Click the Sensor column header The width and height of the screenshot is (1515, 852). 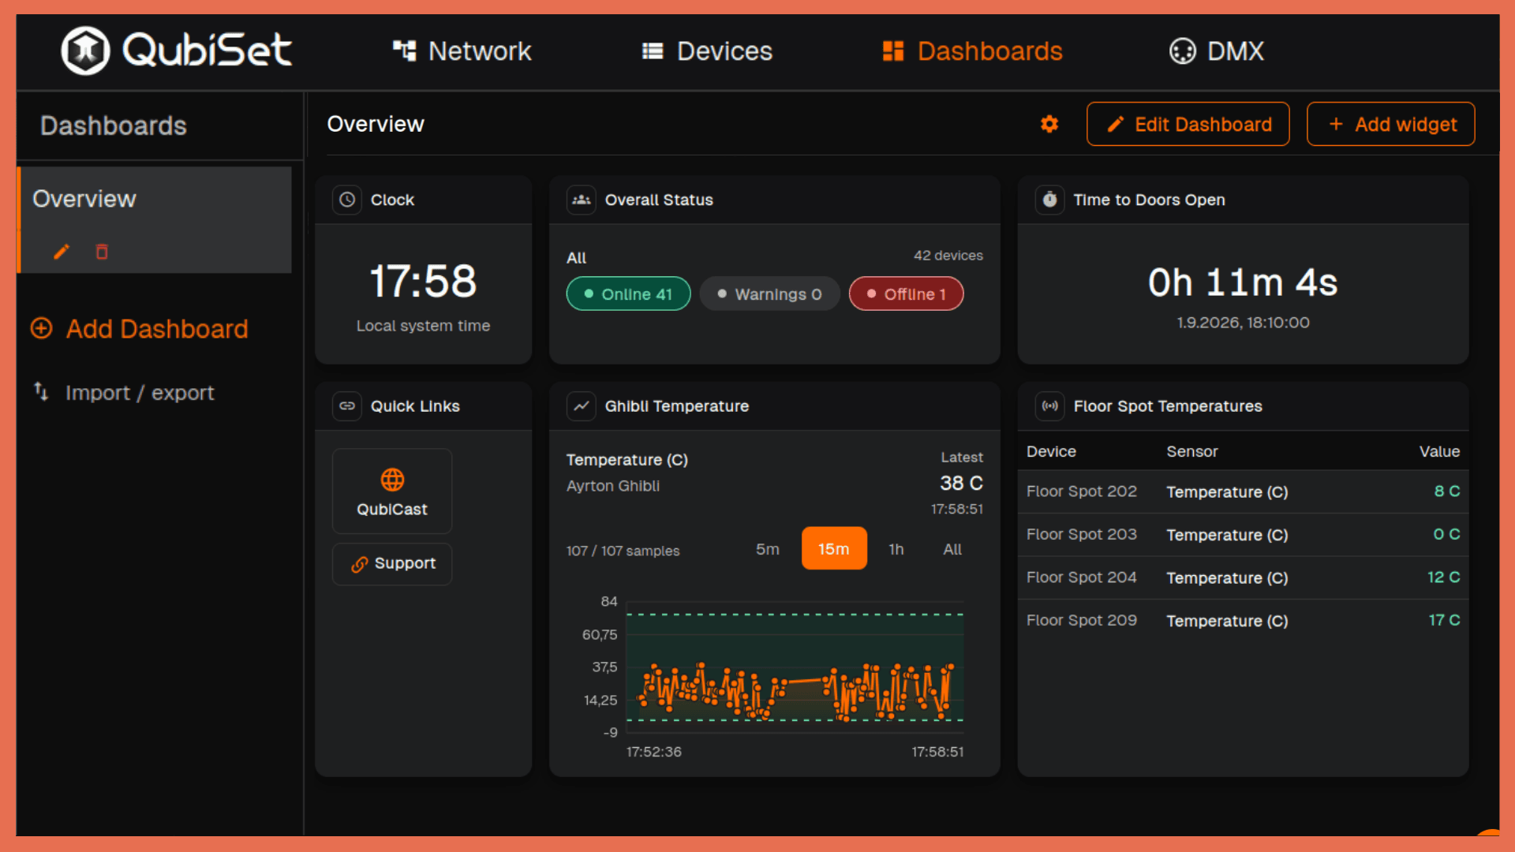[x=1192, y=451]
